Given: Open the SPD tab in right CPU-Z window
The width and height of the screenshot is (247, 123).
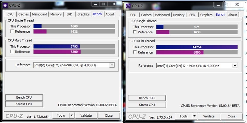Looking at the screenshot, I should [192, 15].
